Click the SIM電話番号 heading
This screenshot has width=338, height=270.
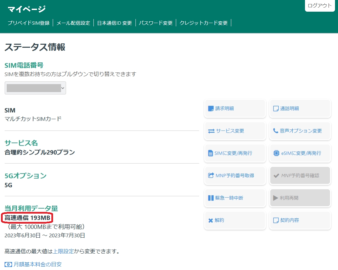(x=24, y=65)
